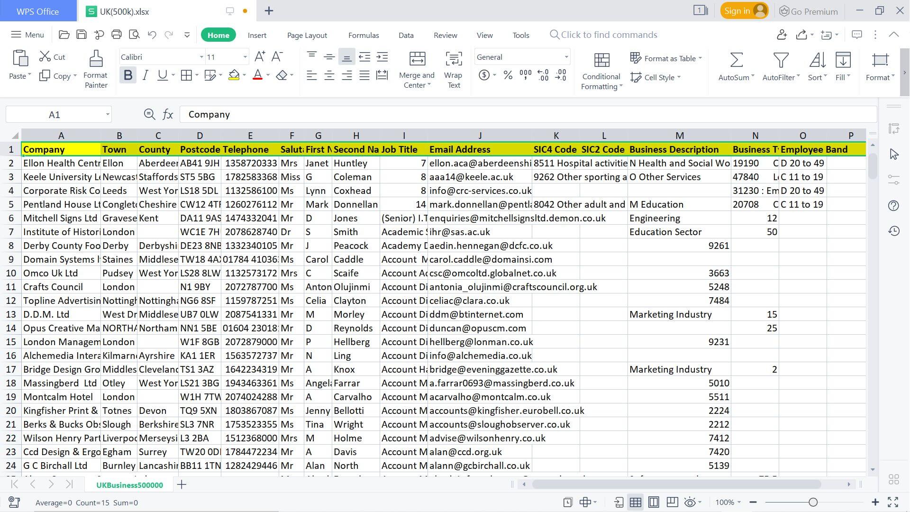The width and height of the screenshot is (910, 512).
Task: Click the zoom magnifier beside formula bar
Action: point(149,114)
